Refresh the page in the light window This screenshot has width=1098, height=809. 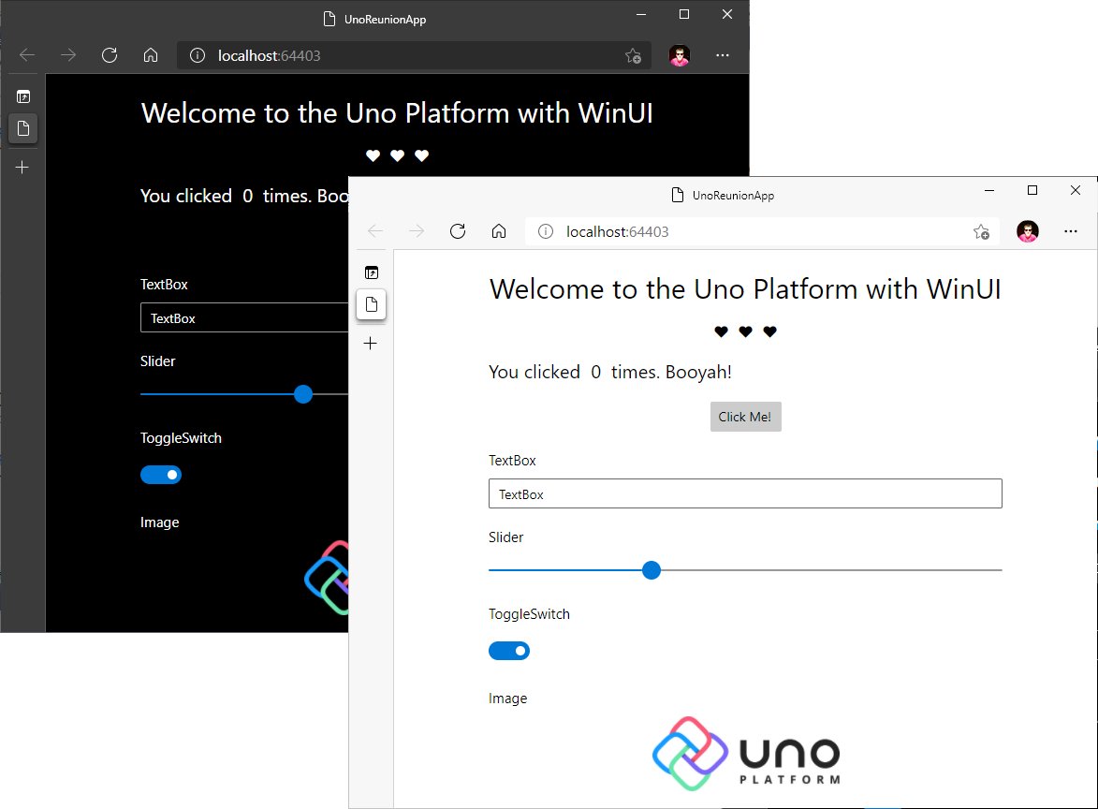pyautogui.click(x=458, y=231)
